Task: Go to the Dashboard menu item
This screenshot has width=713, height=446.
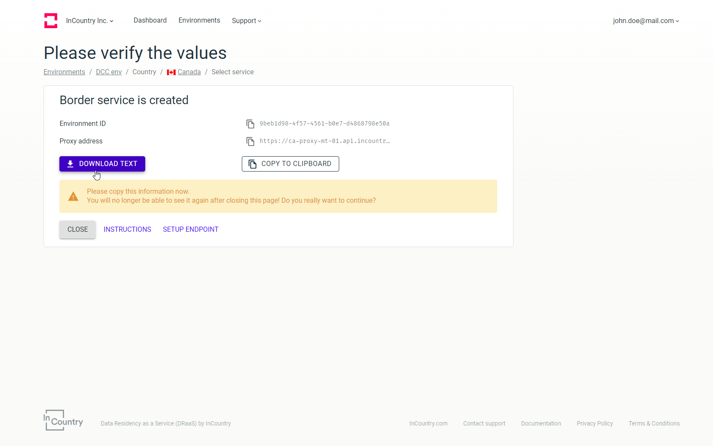Action: tap(150, 20)
